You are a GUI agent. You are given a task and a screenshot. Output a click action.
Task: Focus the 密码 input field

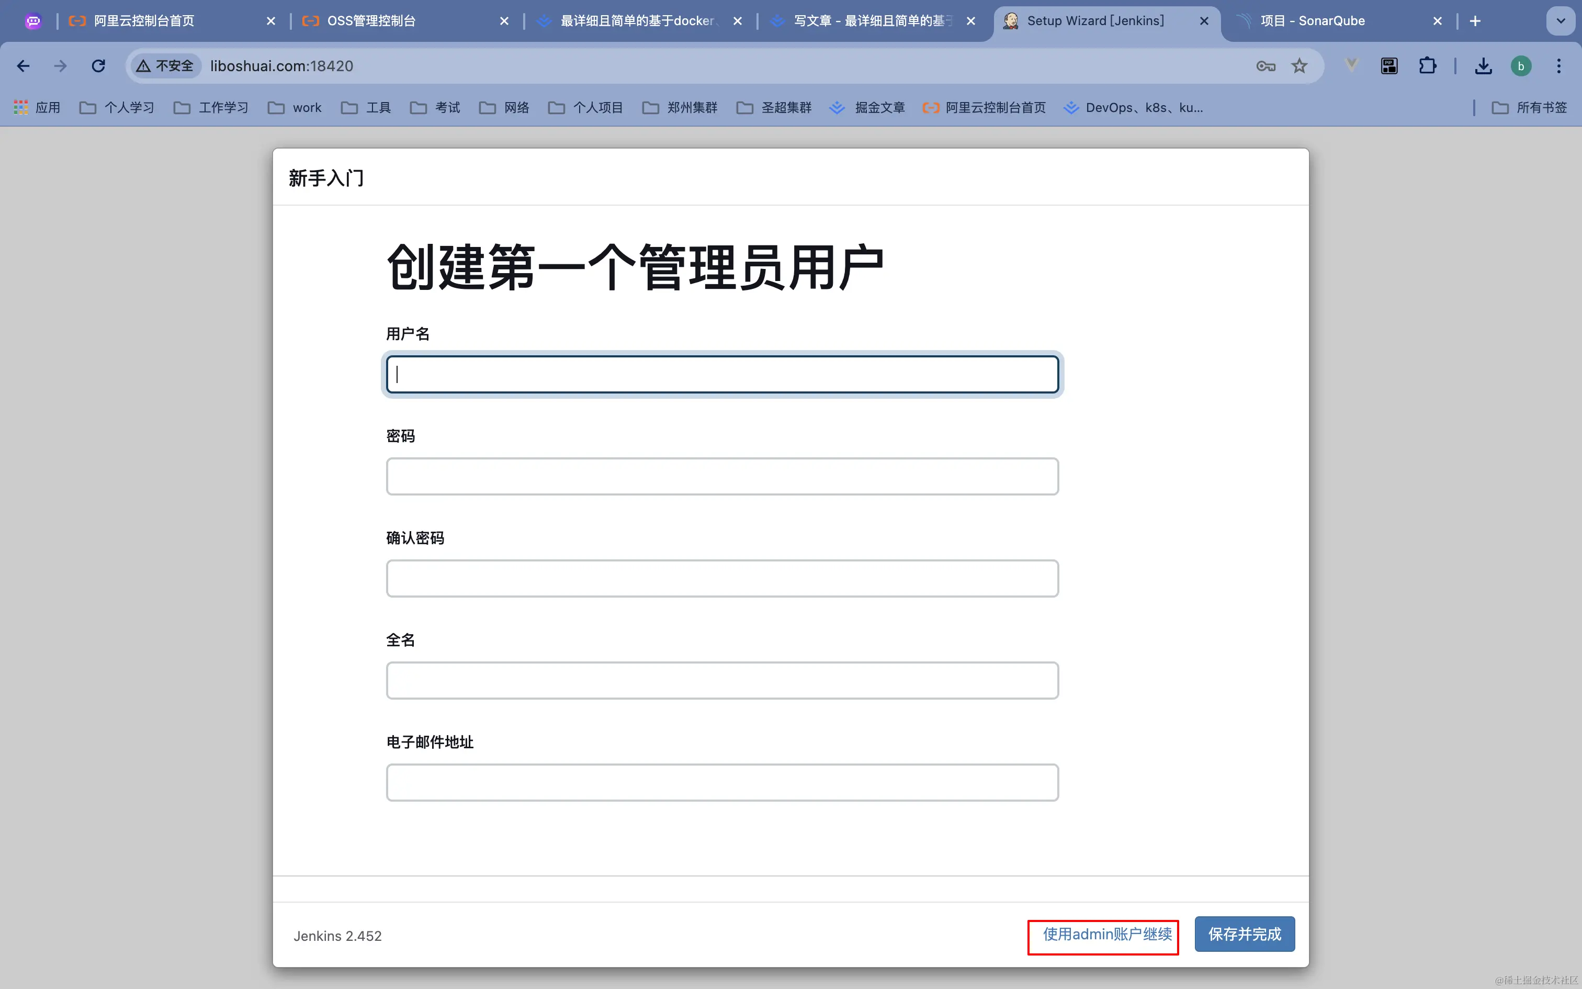pyautogui.click(x=722, y=476)
